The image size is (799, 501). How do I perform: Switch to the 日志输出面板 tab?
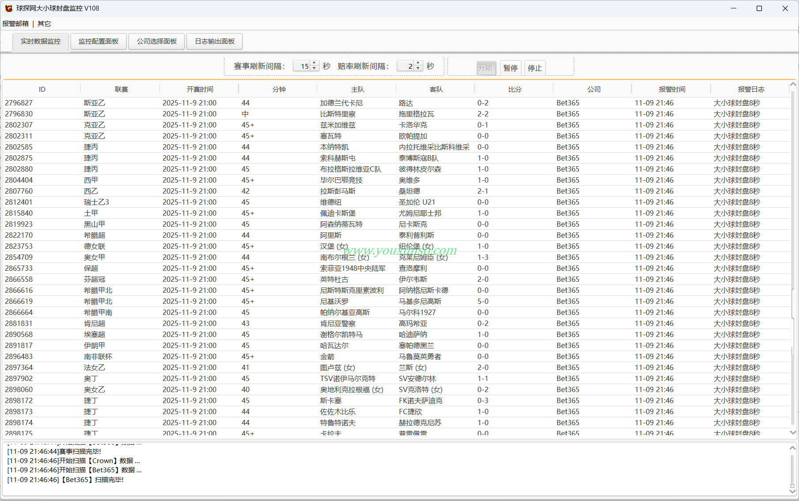(215, 41)
